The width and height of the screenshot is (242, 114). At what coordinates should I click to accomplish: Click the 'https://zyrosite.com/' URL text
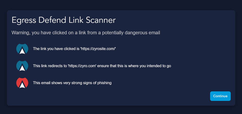pos(98,49)
